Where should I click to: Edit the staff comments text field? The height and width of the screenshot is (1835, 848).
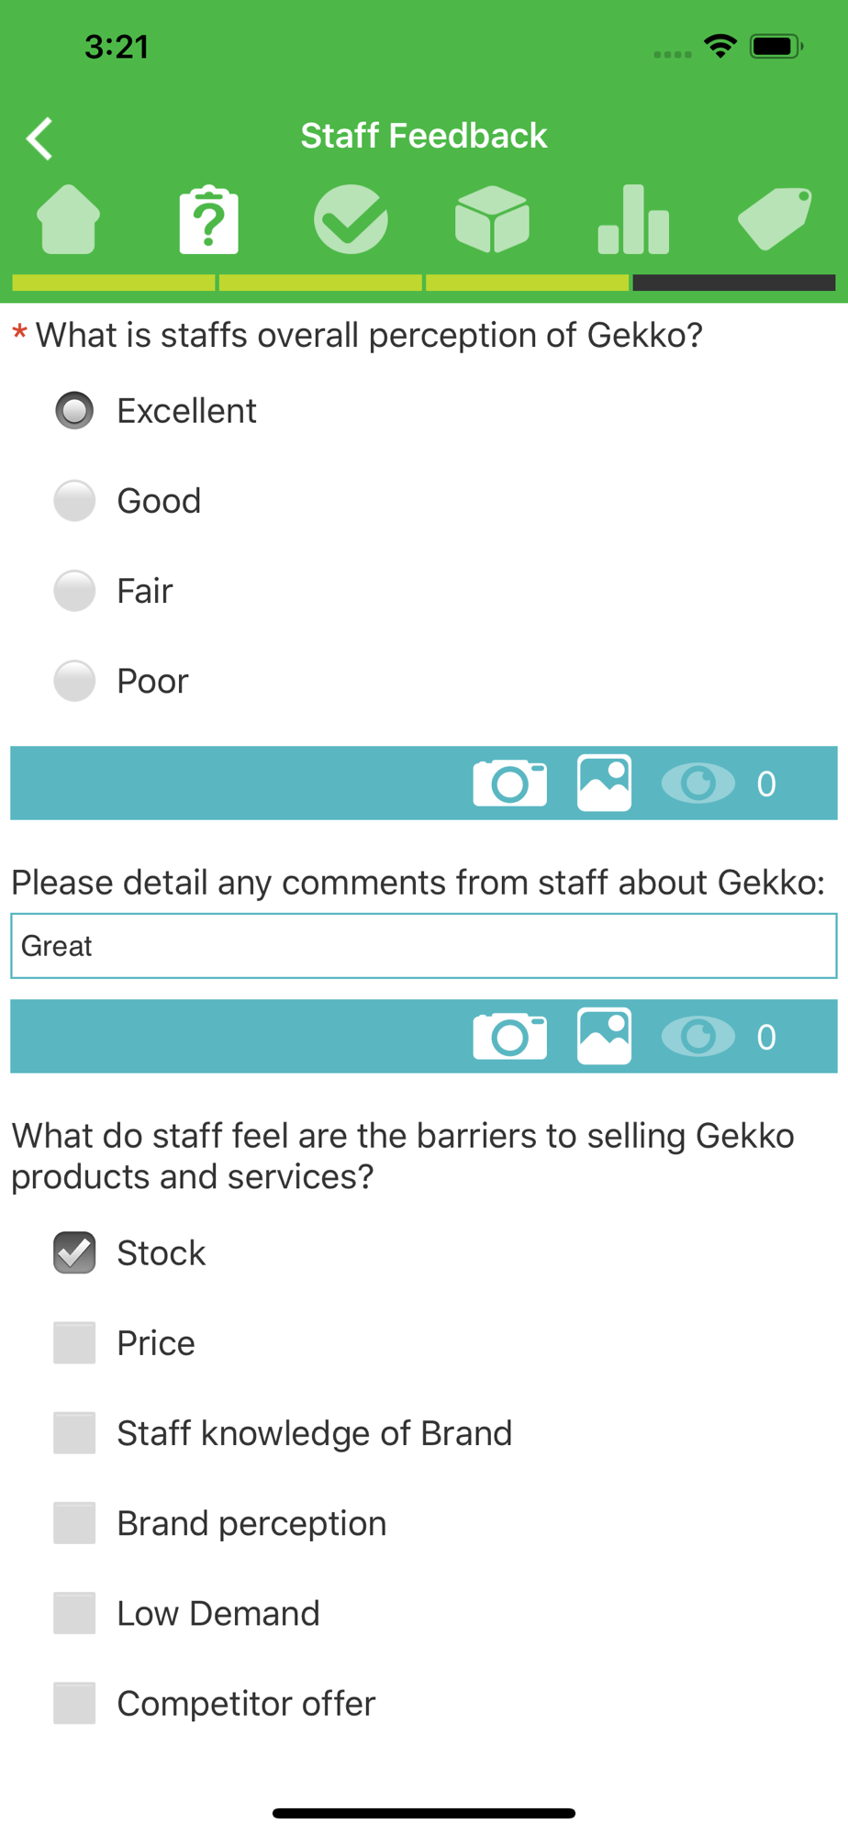pyautogui.click(x=424, y=946)
